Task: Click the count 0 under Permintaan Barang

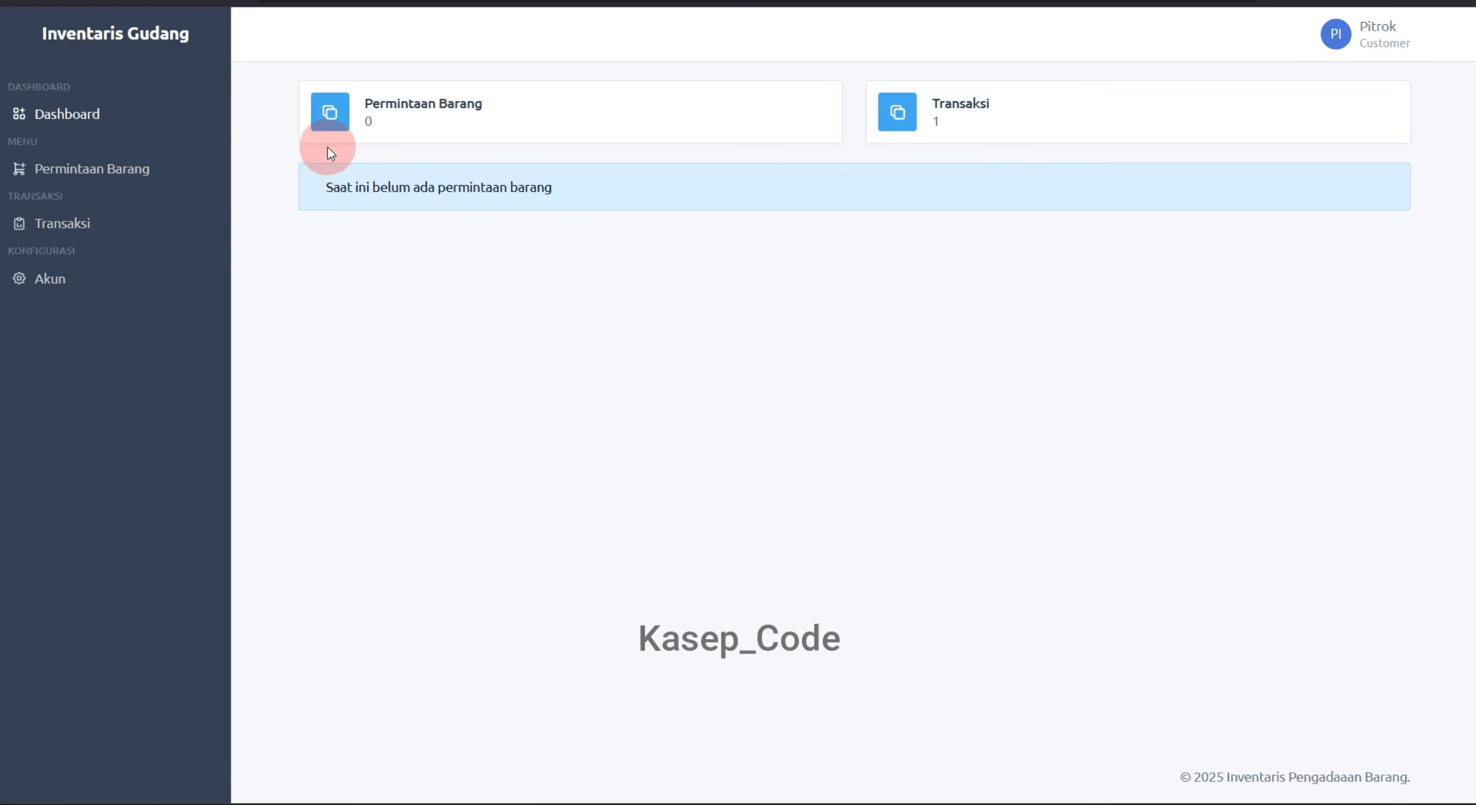Action: pos(368,121)
